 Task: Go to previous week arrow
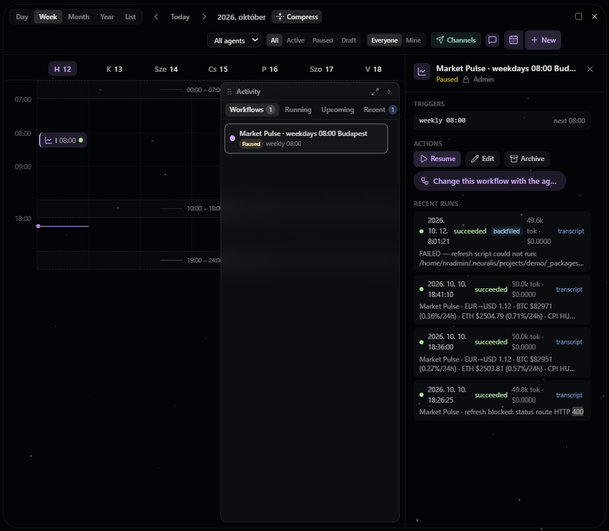tap(156, 17)
